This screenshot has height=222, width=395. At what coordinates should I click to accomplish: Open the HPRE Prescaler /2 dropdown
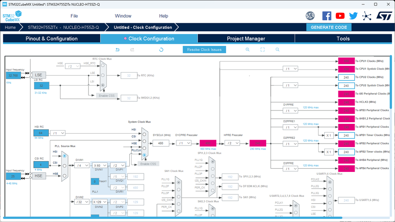232,143
